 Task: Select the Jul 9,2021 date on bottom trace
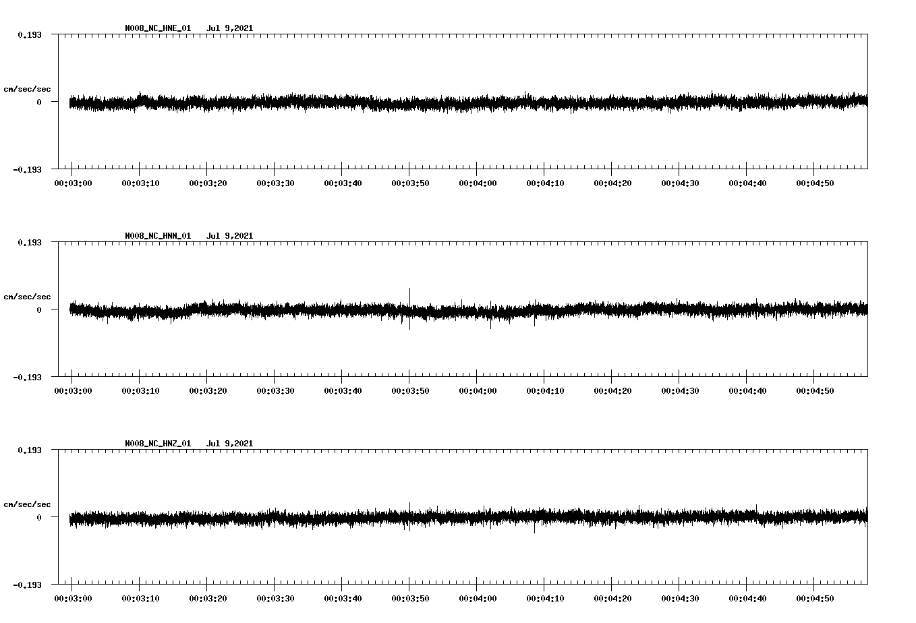[x=231, y=443]
